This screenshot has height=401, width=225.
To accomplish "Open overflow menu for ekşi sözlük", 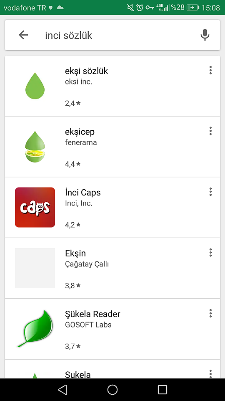I will coord(210,70).
